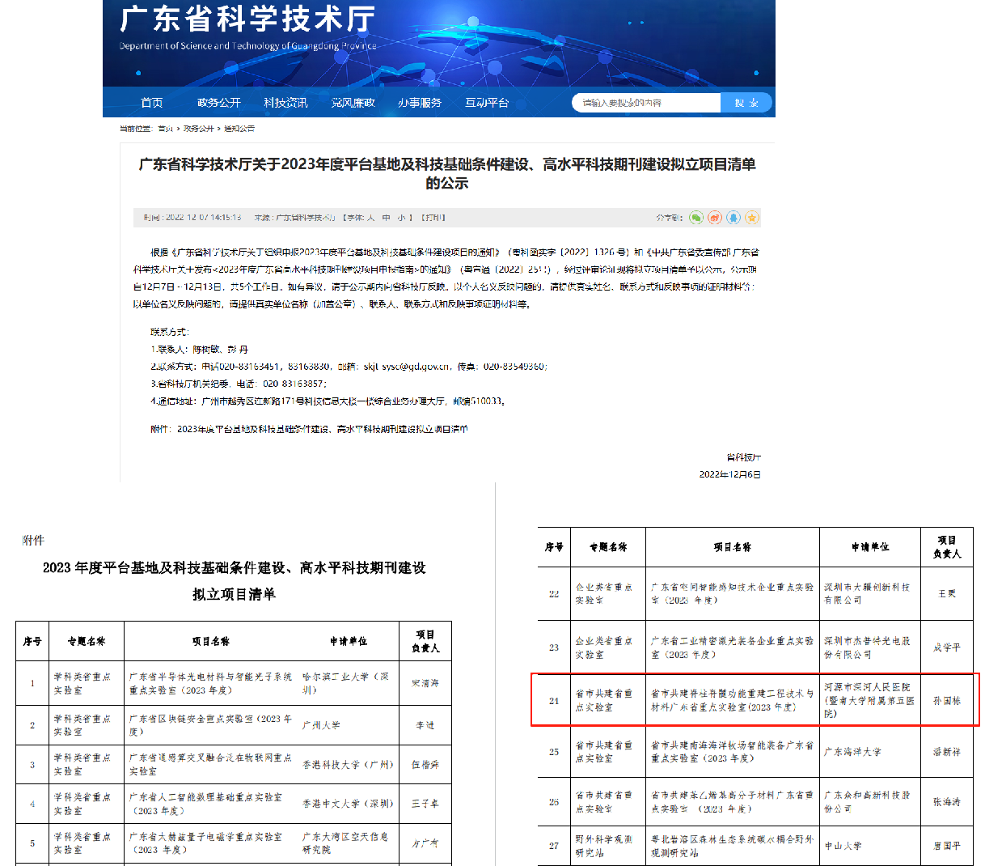Click the cell 广东省空间智能感知技术企业重点实验室
This screenshot has width=985, height=866.
pos(733,593)
